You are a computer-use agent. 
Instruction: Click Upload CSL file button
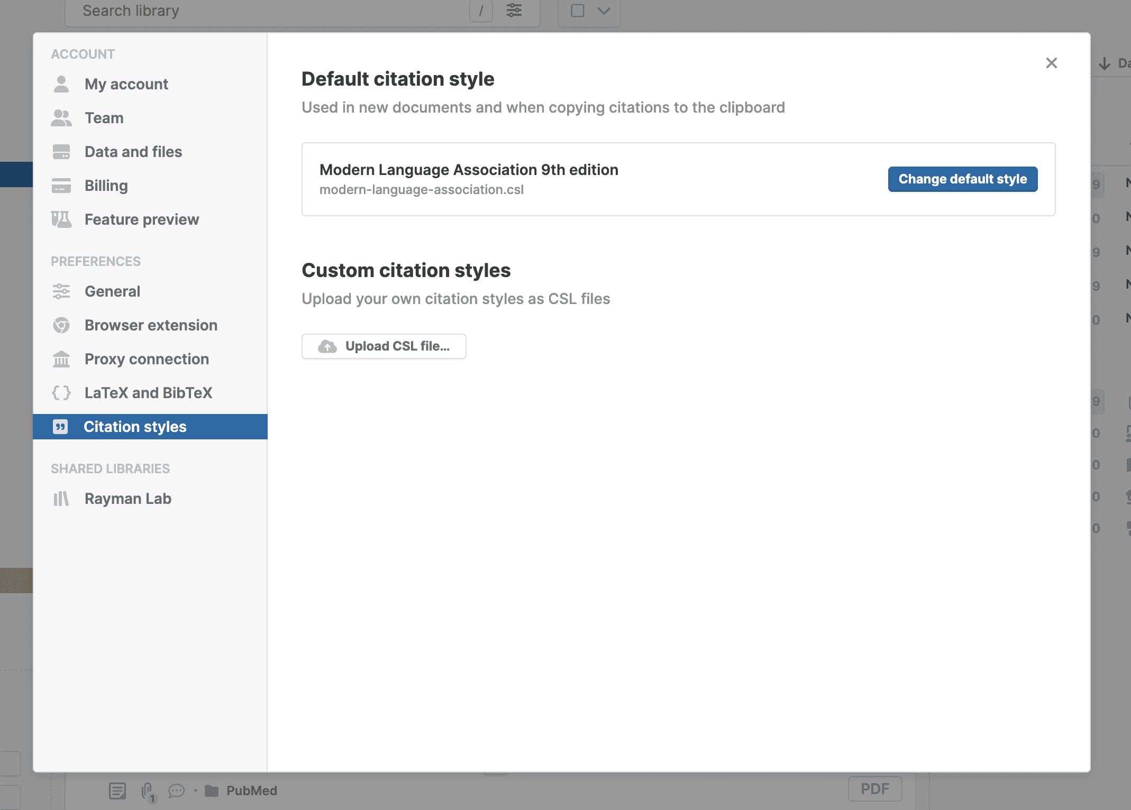pos(384,346)
